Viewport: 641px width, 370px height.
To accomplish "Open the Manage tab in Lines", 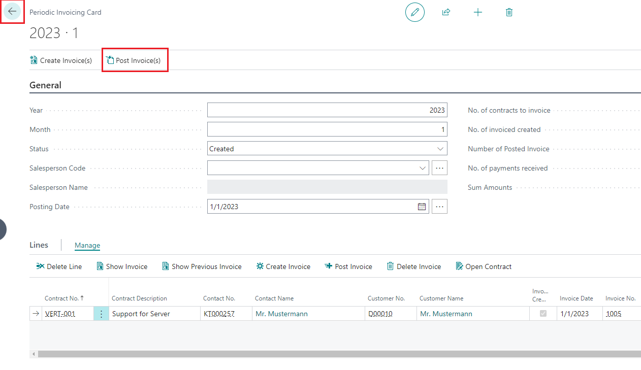I will 87,245.
